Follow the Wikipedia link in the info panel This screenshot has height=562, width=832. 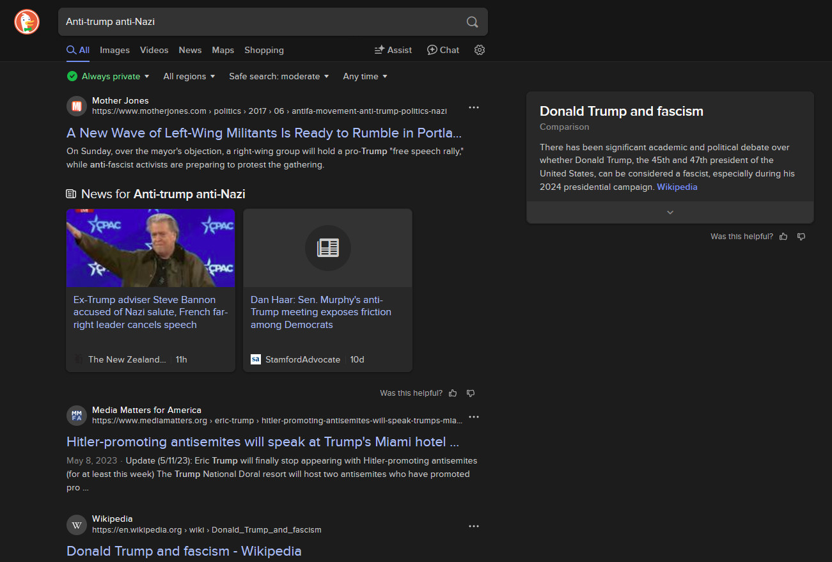(677, 187)
